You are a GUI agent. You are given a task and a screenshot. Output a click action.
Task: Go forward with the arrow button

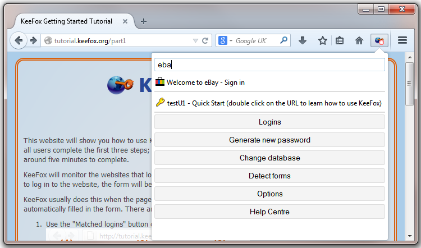click(34, 41)
